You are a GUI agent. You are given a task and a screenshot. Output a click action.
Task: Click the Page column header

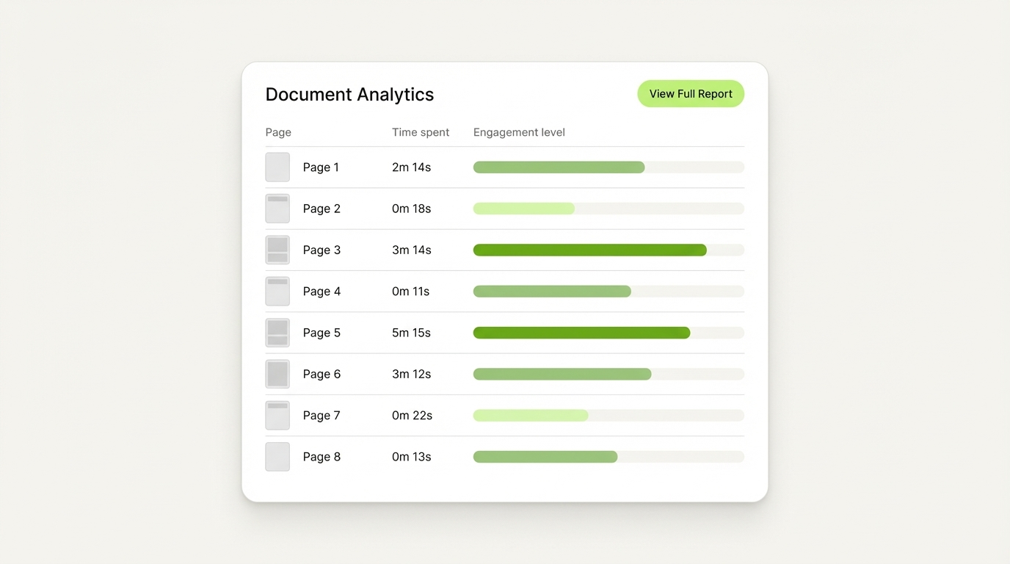click(278, 132)
